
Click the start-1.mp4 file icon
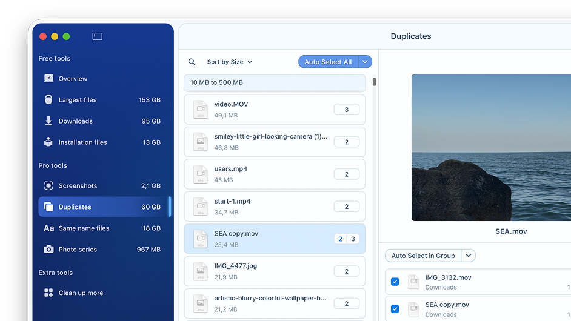click(x=200, y=207)
